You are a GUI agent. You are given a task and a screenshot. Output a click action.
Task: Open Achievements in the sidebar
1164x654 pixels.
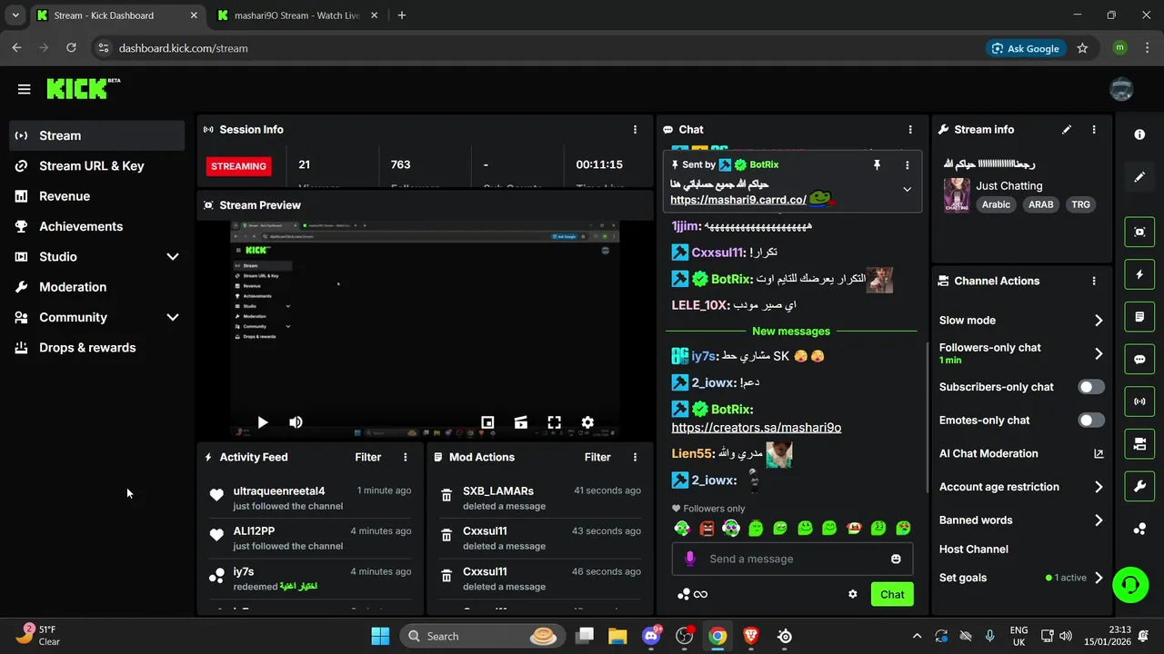[x=98, y=226]
